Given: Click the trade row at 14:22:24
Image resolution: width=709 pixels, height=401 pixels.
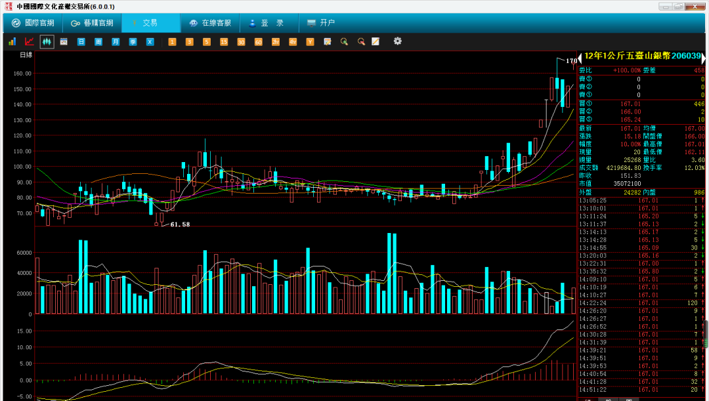Looking at the screenshot, I should [x=641, y=303].
